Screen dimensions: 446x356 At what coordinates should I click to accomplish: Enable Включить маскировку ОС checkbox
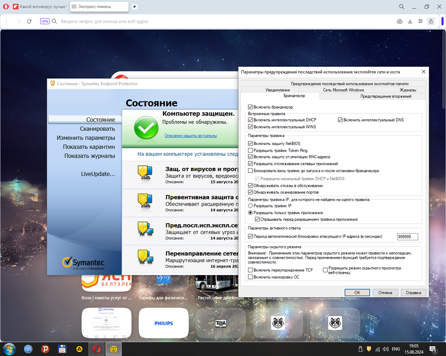click(250, 277)
